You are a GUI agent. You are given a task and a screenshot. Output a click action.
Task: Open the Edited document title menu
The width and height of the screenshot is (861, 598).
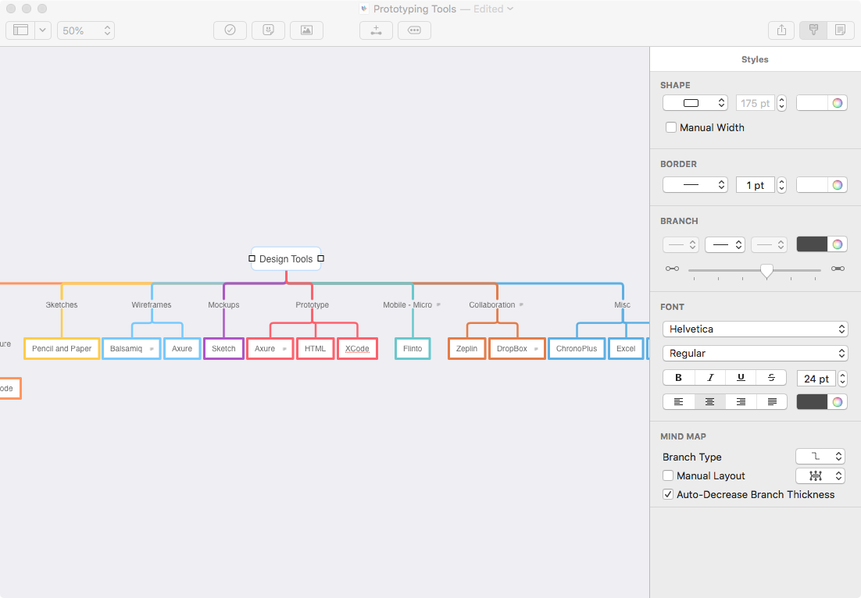click(493, 9)
